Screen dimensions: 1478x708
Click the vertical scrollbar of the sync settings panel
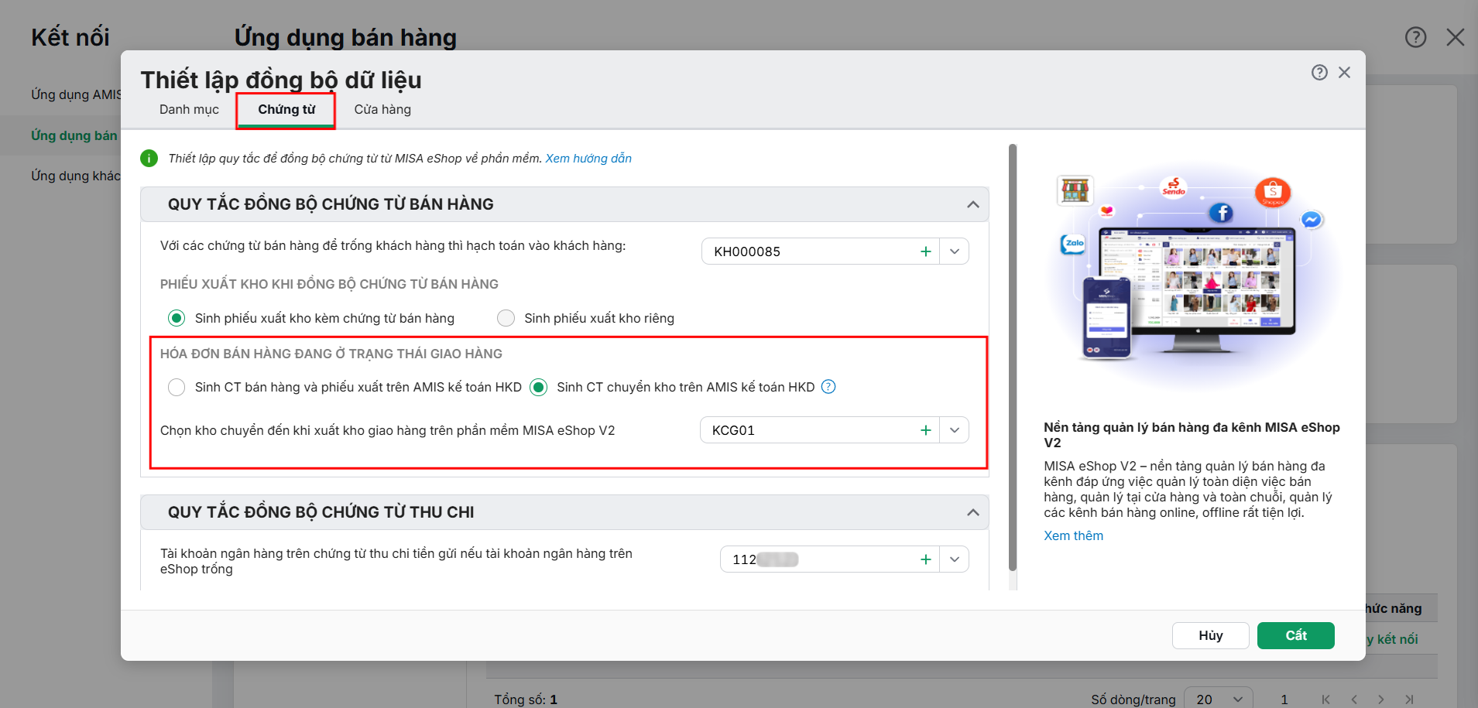(x=1013, y=357)
